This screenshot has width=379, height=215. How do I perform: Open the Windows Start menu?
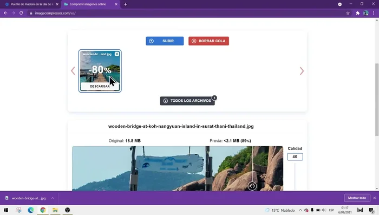6,210
